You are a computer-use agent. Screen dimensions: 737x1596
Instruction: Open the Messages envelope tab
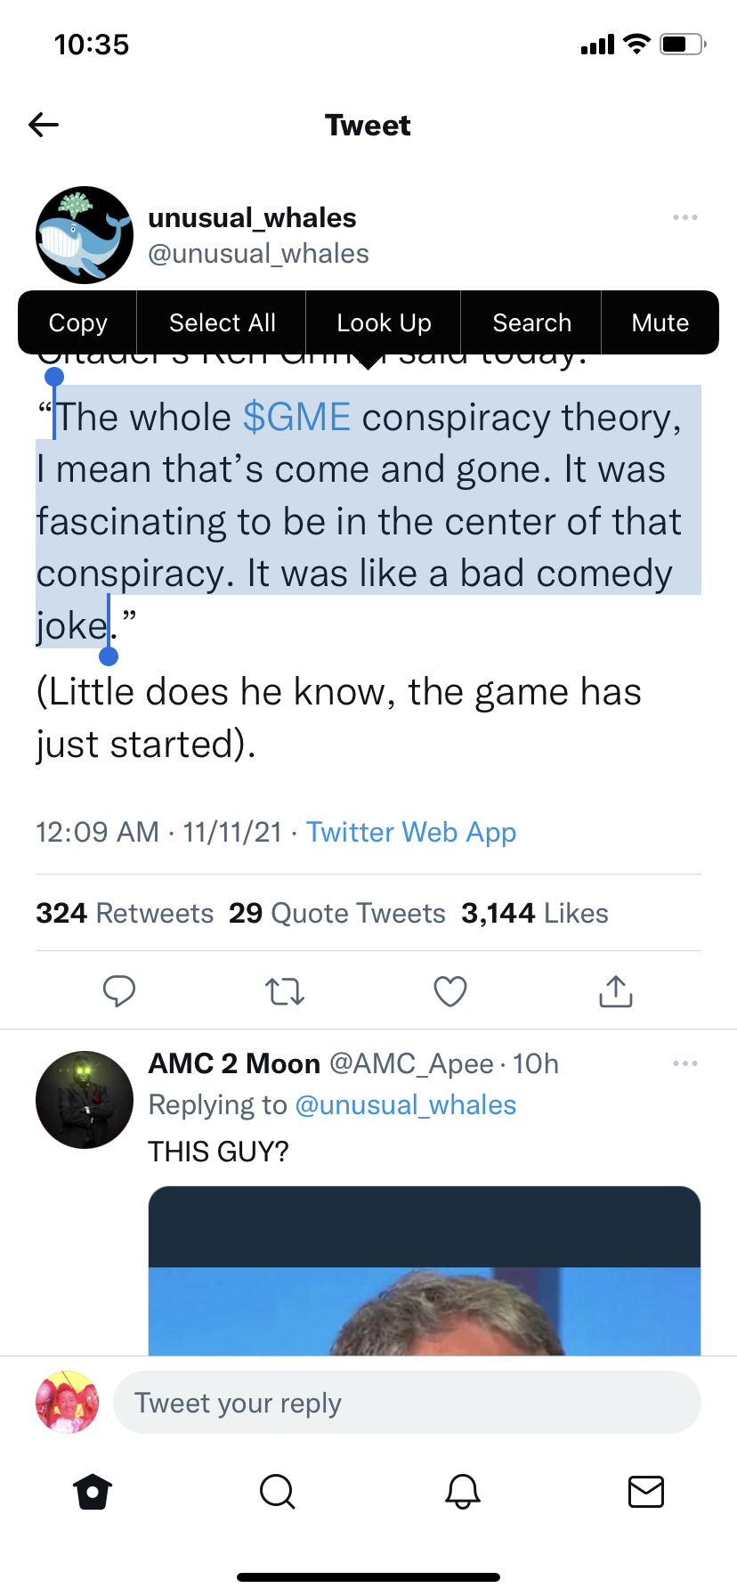pyautogui.click(x=646, y=1491)
